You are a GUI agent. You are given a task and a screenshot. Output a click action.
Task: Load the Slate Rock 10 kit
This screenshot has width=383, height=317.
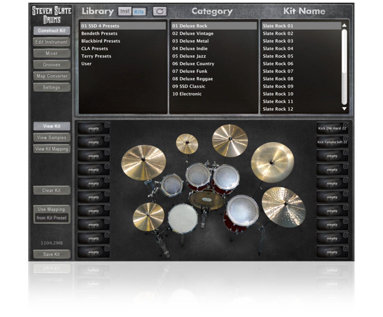pyautogui.click(x=301, y=94)
